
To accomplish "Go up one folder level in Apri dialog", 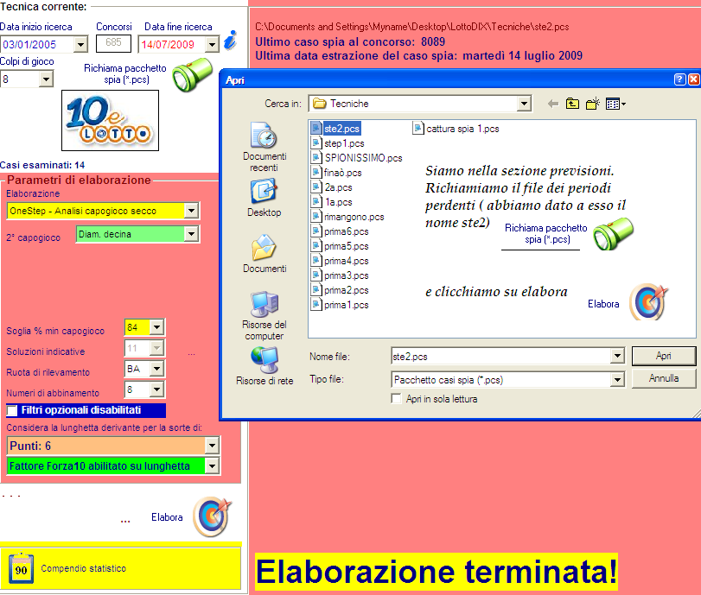I will (572, 104).
